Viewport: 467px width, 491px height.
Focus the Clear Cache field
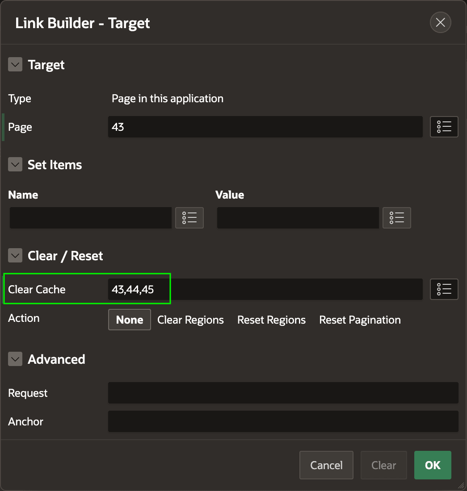point(265,289)
